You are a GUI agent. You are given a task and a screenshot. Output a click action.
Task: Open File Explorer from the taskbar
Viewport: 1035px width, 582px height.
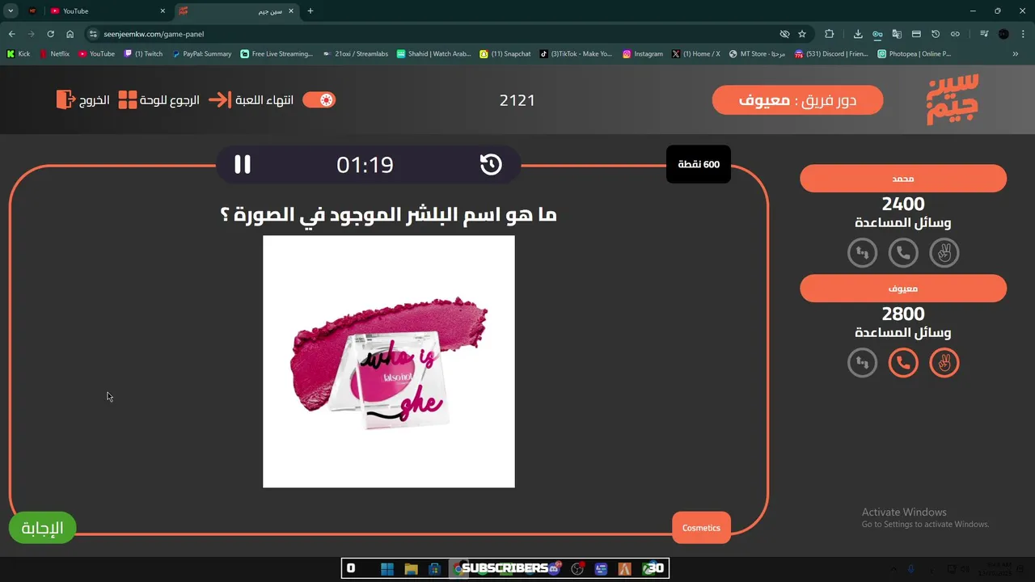click(411, 568)
